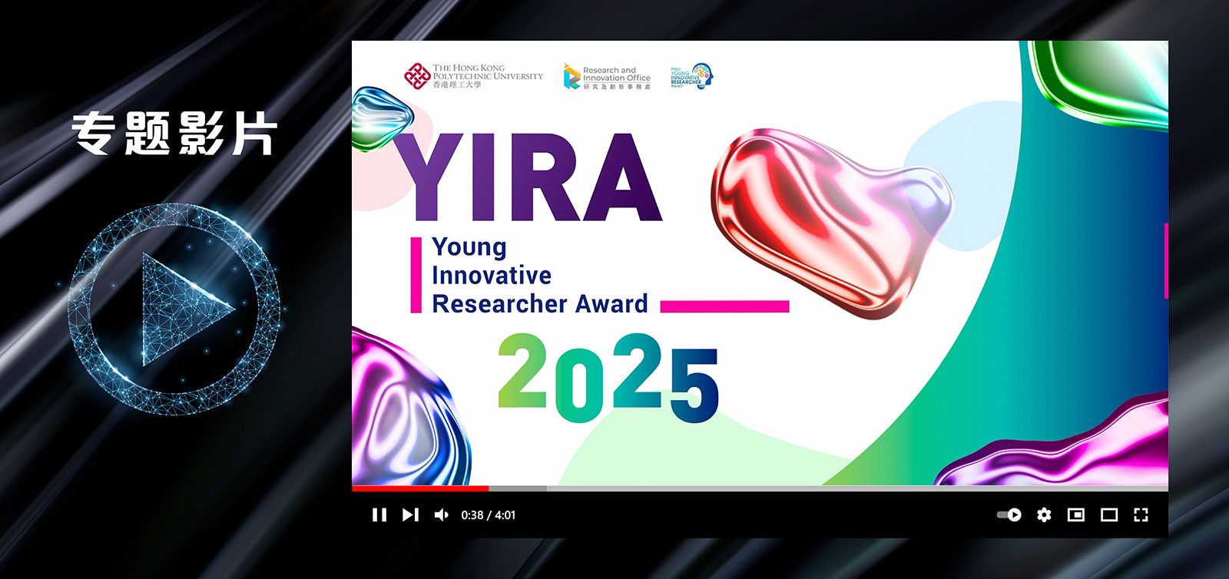Viewport: 1229px width, 579px height.
Task: Open the video settings gear
Action: 1044,515
